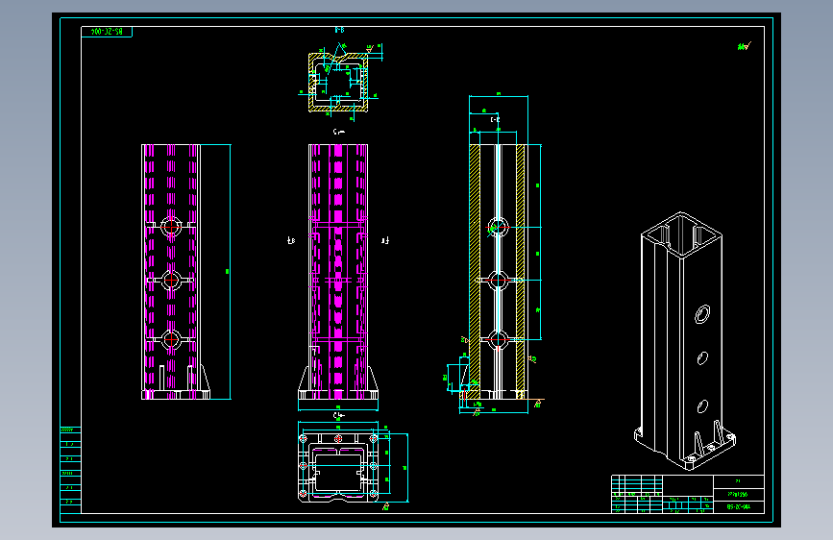Click the C view arrow below the front view
The width and height of the screenshot is (833, 540).
coord(339,416)
